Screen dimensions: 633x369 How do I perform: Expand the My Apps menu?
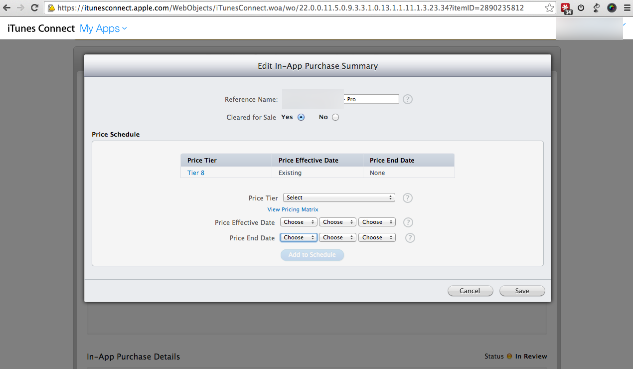point(103,28)
